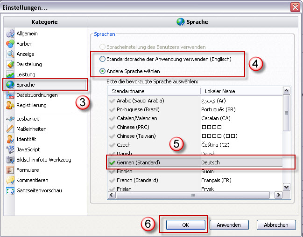The width and height of the screenshot is (303, 237).
Task: Click the Identität person icon
Action: pyautogui.click(x=10, y=139)
